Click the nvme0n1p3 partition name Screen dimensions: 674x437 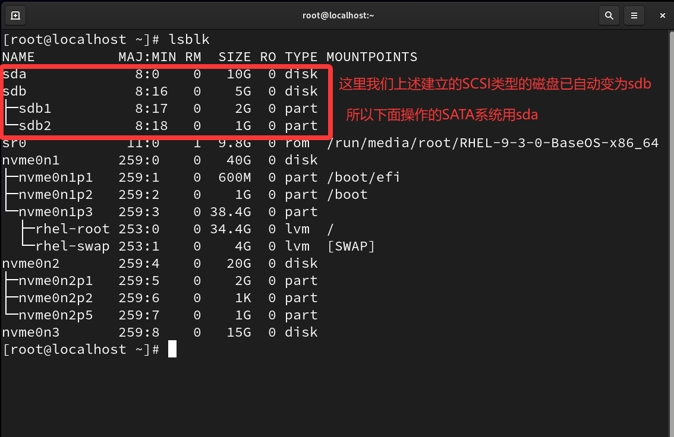55,211
